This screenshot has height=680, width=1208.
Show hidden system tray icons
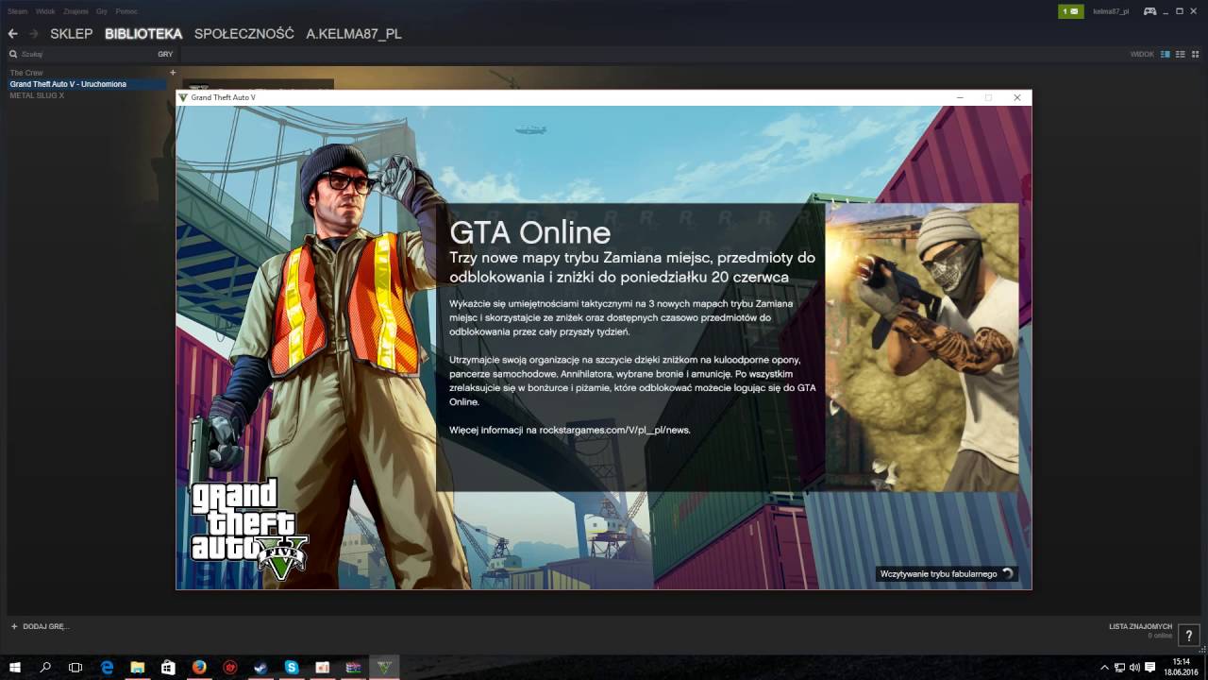[1104, 667]
